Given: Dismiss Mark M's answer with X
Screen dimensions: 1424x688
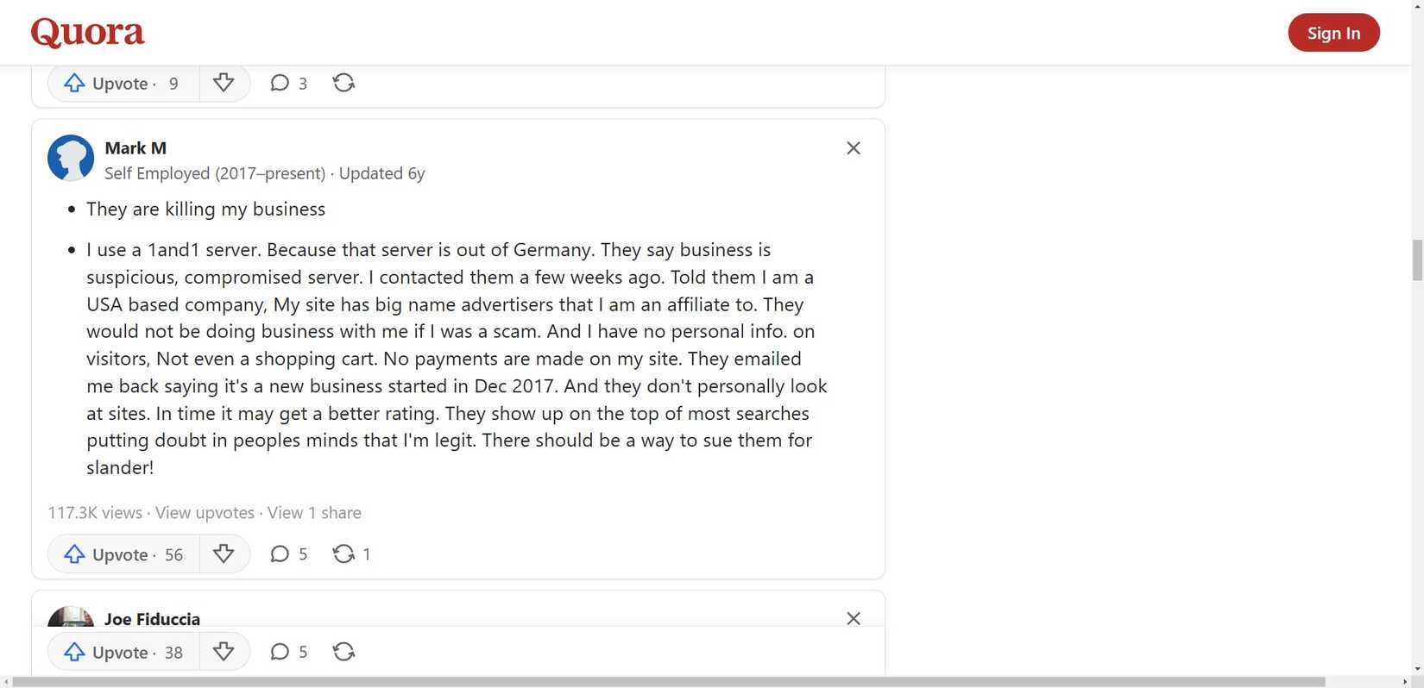Looking at the screenshot, I should pos(854,148).
